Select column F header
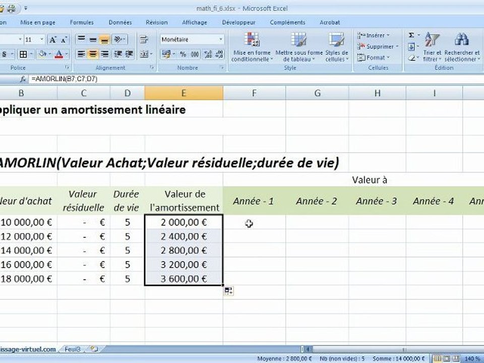Screen dimensions: 484x363 point(254,93)
